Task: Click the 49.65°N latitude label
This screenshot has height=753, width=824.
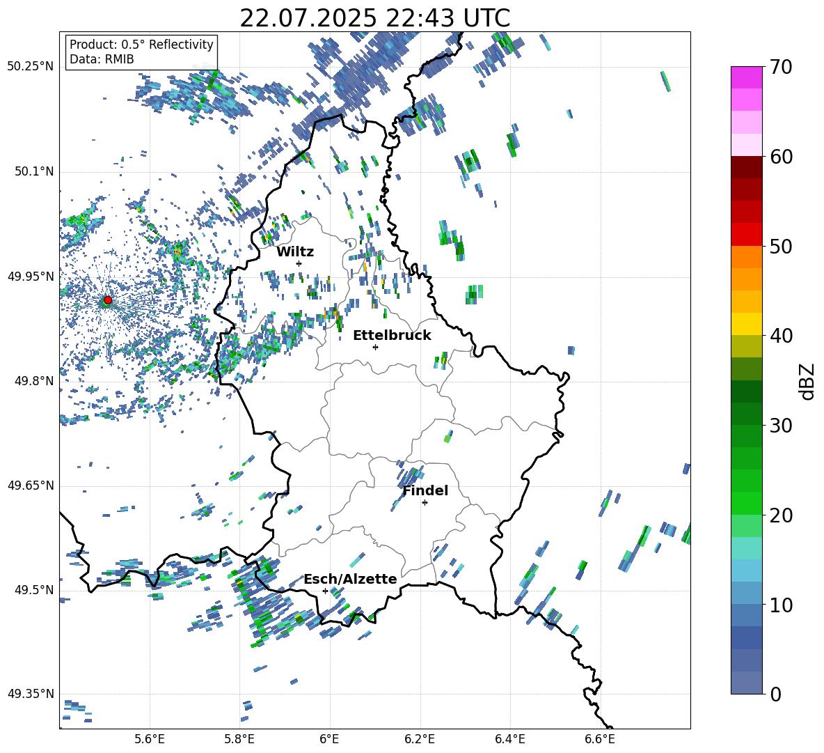Action: point(31,485)
